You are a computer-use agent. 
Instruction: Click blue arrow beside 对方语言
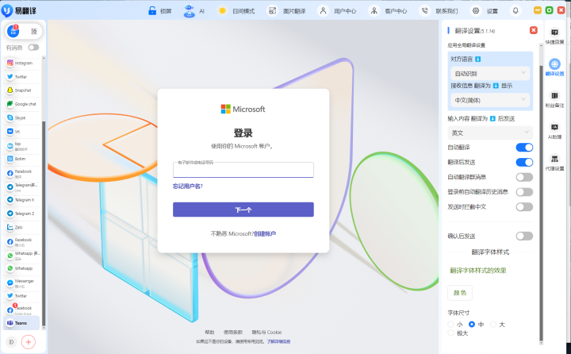477,59
